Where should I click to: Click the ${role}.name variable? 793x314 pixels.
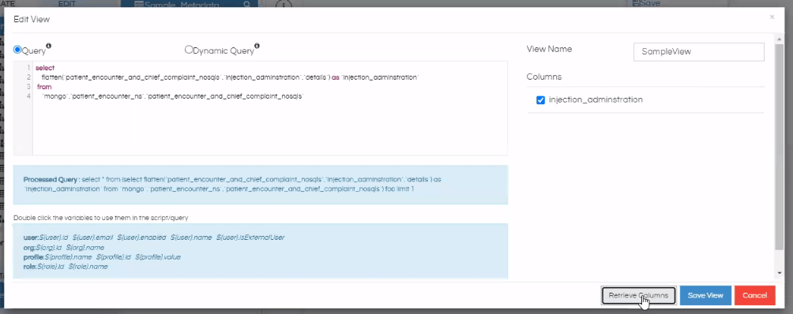point(88,267)
